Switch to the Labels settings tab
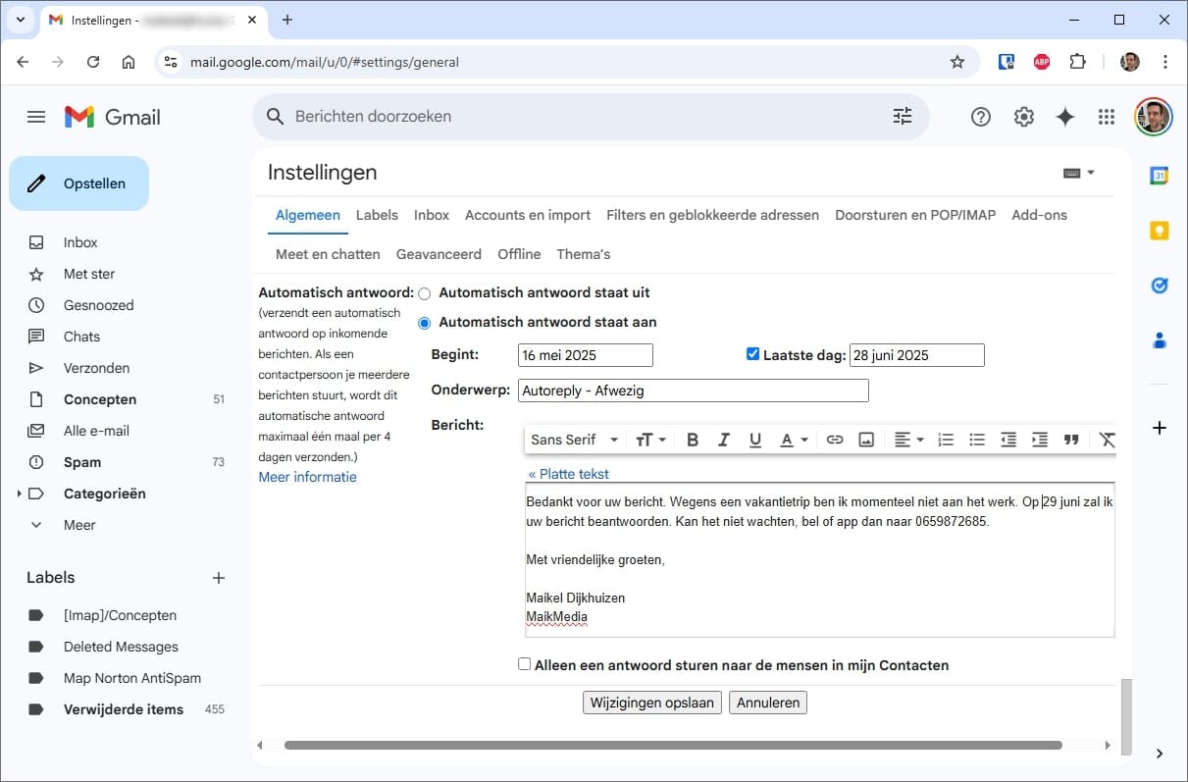 pyautogui.click(x=377, y=215)
